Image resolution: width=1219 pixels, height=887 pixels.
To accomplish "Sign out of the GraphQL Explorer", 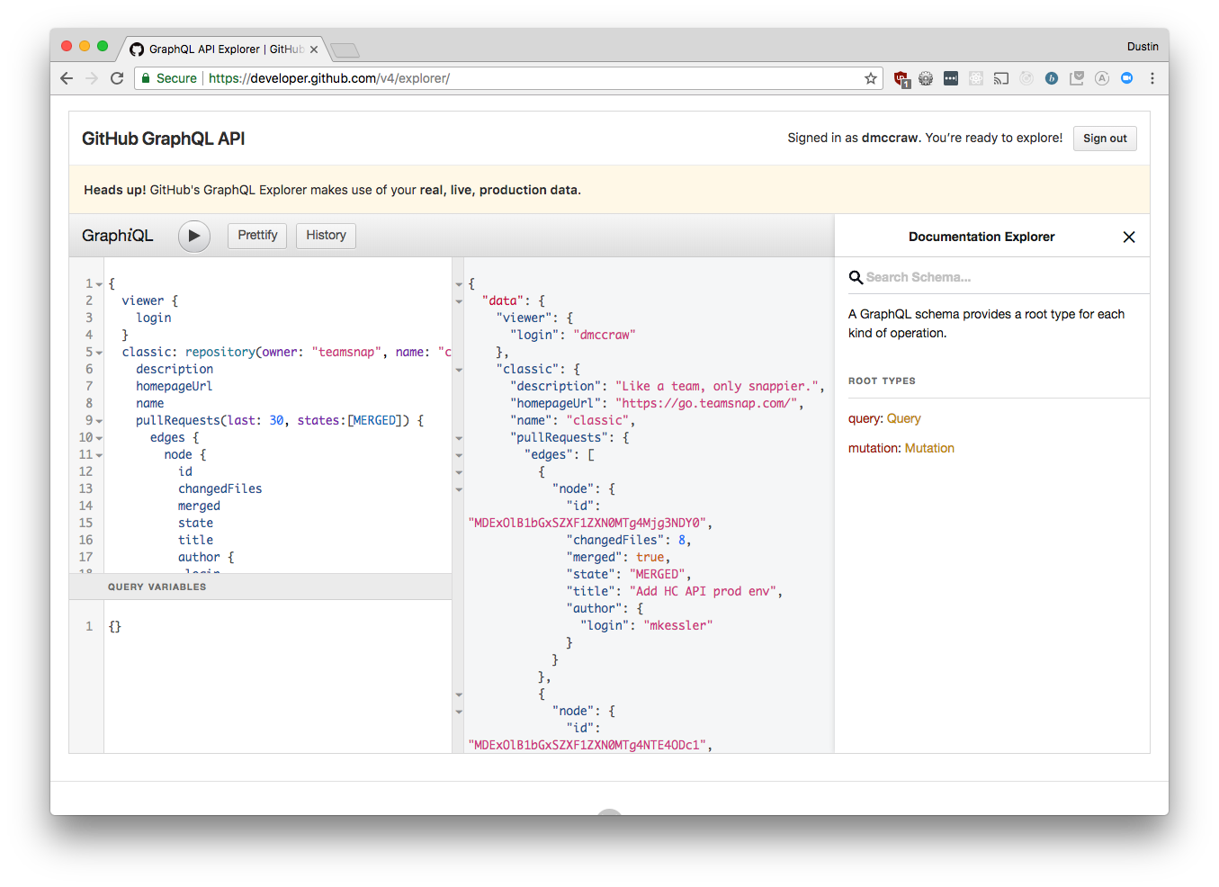I will coord(1105,139).
